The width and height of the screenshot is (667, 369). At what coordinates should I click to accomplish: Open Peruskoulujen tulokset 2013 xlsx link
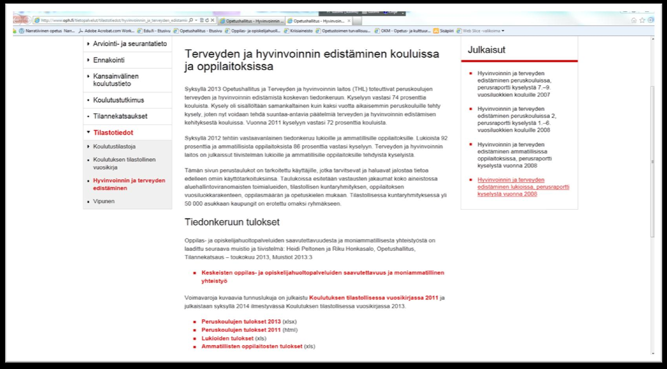pos(241,322)
